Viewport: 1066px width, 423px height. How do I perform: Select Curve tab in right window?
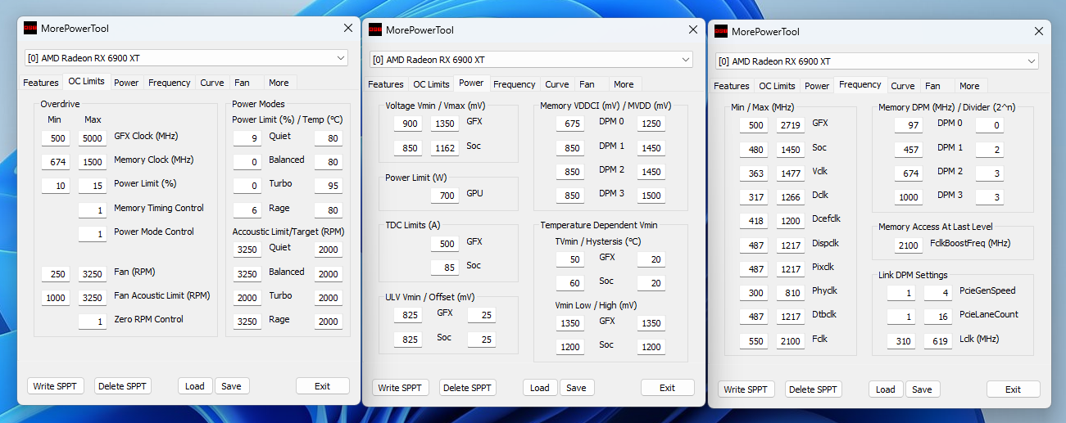(x=903, y=86)
